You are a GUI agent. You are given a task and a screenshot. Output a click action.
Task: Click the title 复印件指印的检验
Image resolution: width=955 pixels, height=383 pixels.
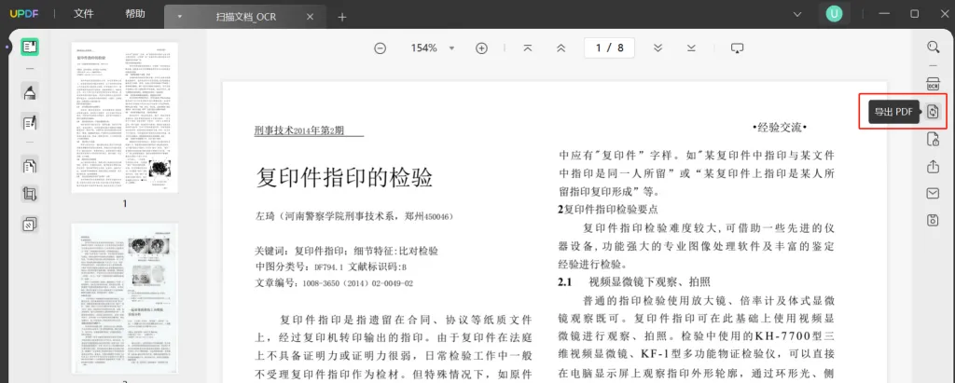coord(344,178)
